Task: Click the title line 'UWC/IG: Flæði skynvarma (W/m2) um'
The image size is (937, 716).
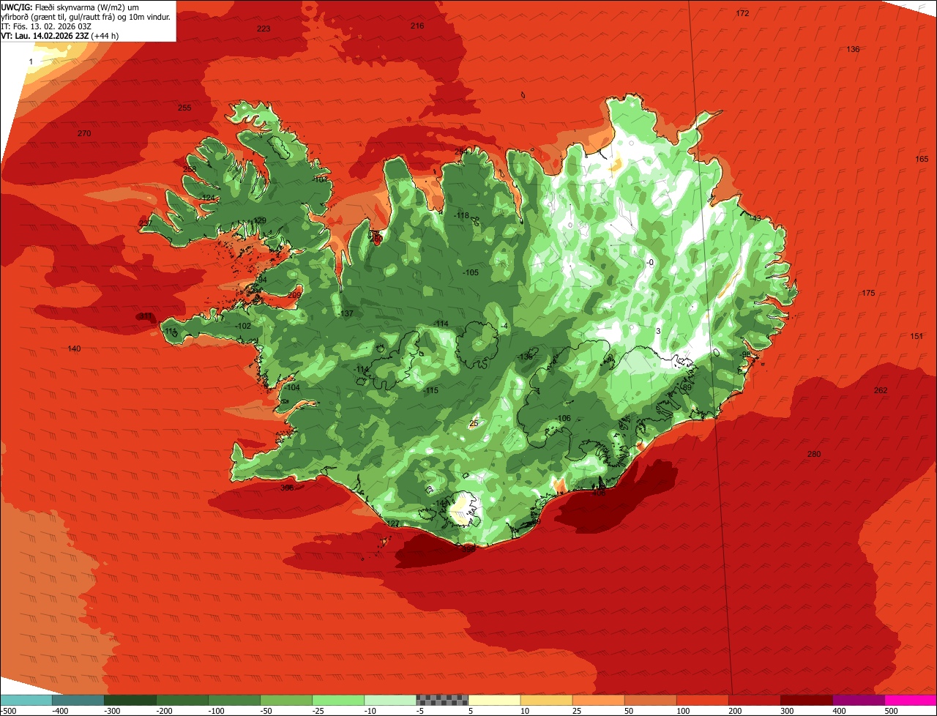Action: pyautogui.click(x=70, y=7)
